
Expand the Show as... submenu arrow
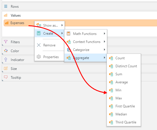(62, 25)
